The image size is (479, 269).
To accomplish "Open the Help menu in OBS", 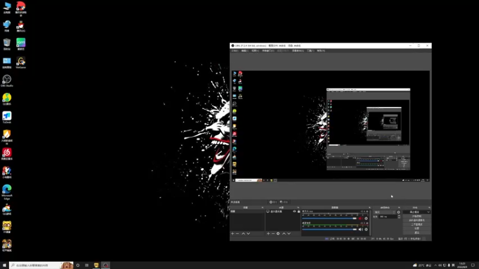I will coord(321,51).
